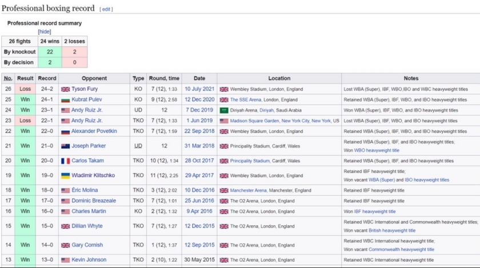Open the Manchester Arena link
480x268 pixels.
coord(248,190)
